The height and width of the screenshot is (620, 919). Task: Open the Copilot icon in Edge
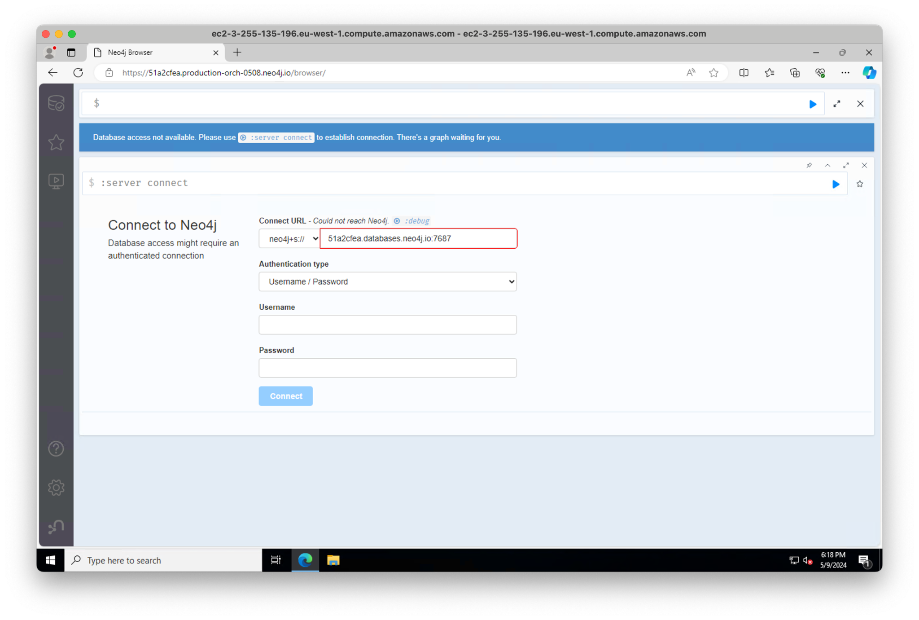869,73
